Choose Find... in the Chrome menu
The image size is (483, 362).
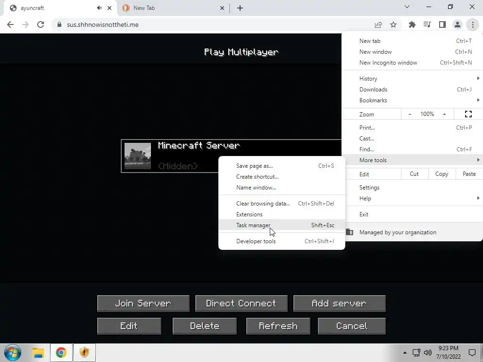[412, 149]
